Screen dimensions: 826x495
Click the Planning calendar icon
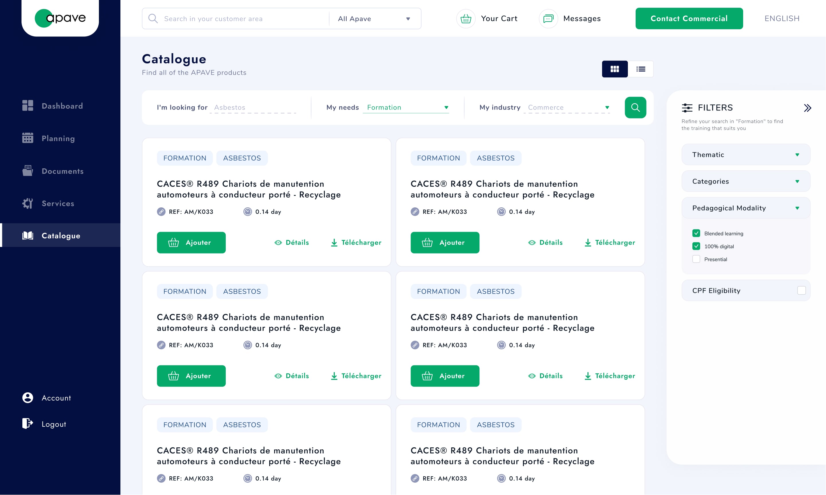coord(28,138)
